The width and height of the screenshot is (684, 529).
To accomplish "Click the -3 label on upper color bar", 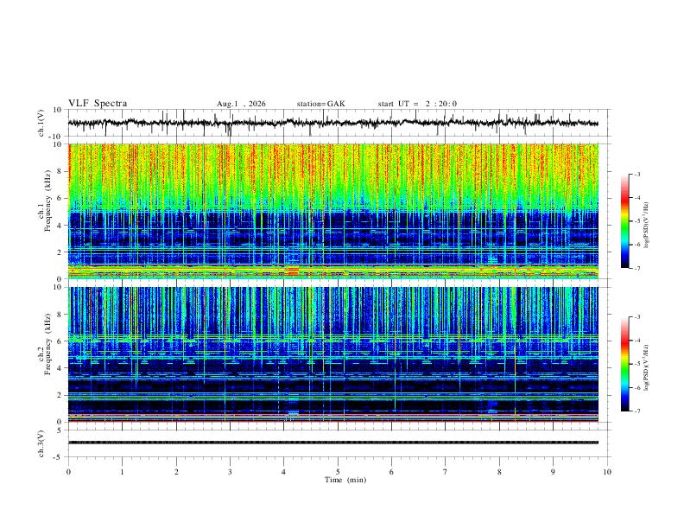I will tap(636, 174).
